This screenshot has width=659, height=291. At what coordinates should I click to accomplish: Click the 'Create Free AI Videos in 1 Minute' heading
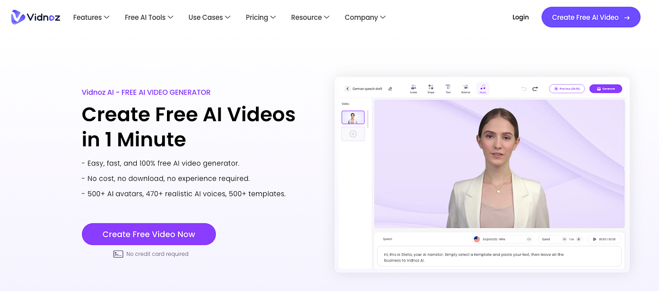coord(188,127)
